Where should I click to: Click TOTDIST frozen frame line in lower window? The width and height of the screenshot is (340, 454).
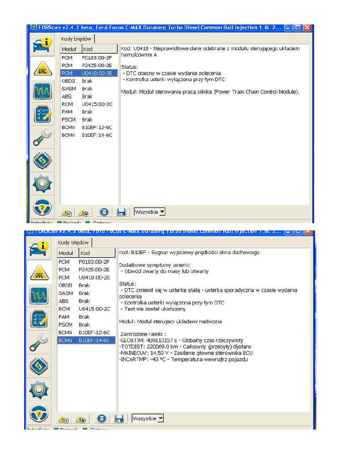(x=185, y=347)
